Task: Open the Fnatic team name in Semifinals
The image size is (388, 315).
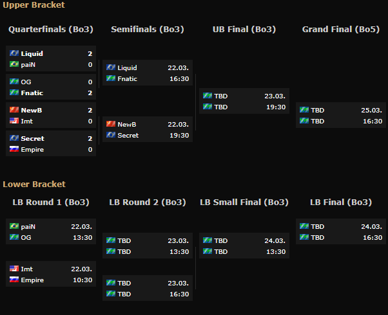Action: [128, 78]
